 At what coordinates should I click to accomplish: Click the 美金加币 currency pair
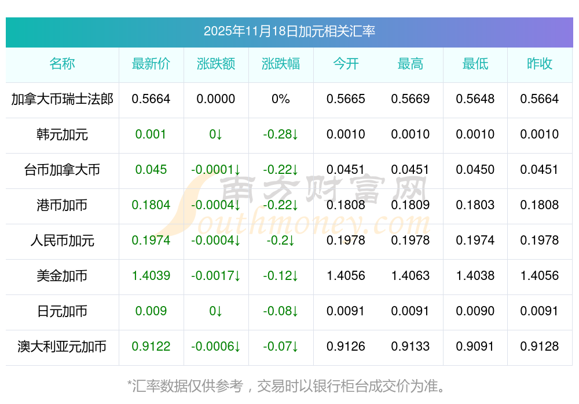tap(62, 276)
